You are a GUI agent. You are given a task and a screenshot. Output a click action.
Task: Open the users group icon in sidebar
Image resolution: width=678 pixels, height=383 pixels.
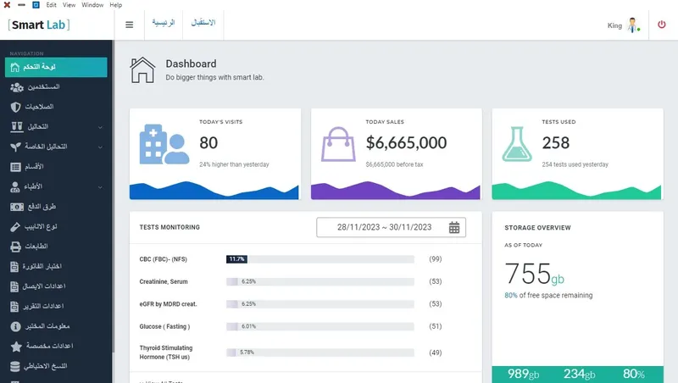pos(16,87)
